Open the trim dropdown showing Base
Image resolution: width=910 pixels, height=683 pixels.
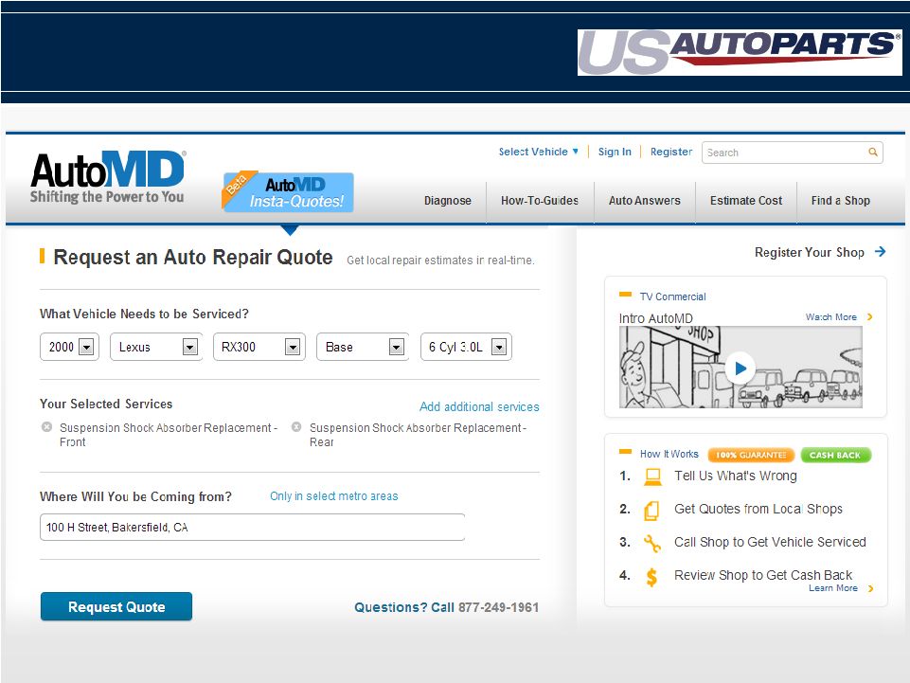tap(396, 348)
